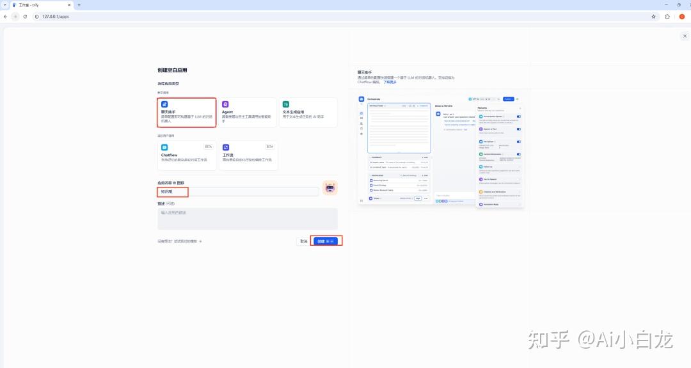Select the 聊天助手 app type card

pyautogui.click(x=186, y=112)
